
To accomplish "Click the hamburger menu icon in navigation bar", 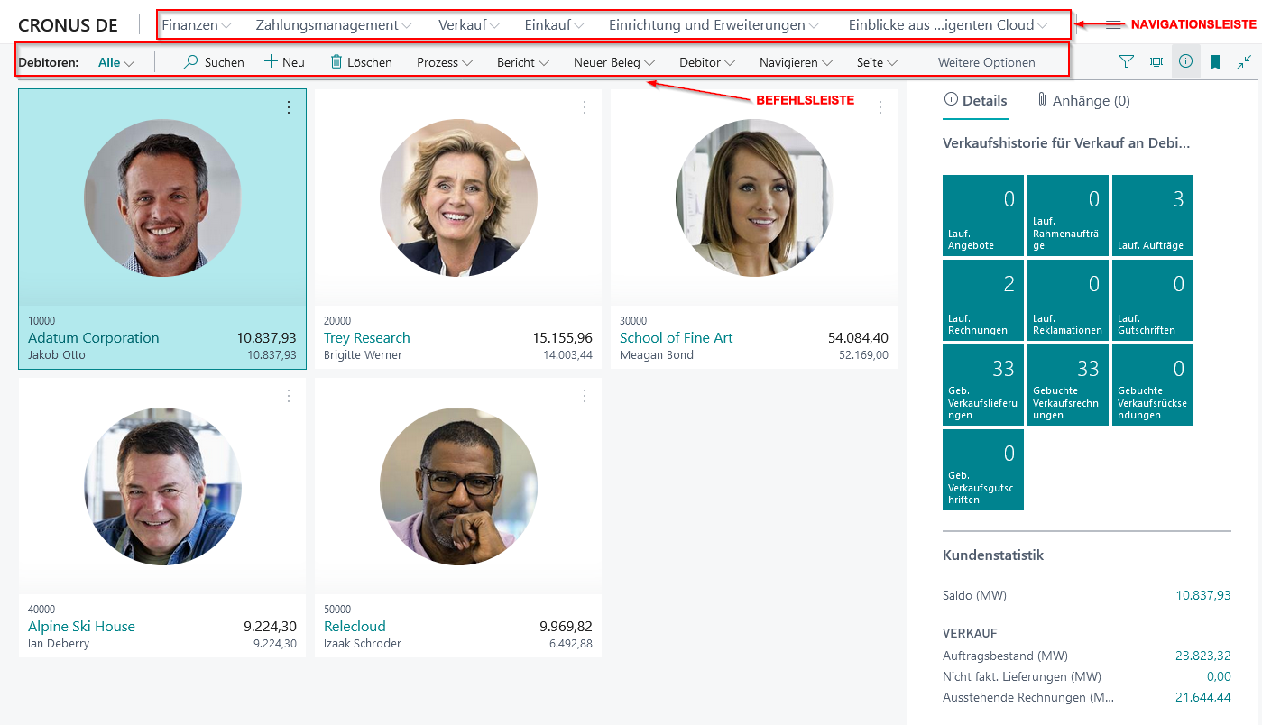I will [1113, 25].
